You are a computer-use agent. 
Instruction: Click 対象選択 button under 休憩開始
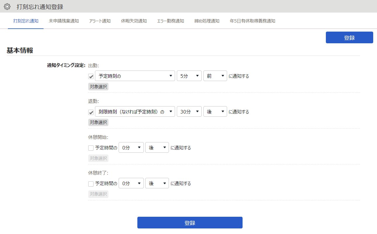pos(98,158)
